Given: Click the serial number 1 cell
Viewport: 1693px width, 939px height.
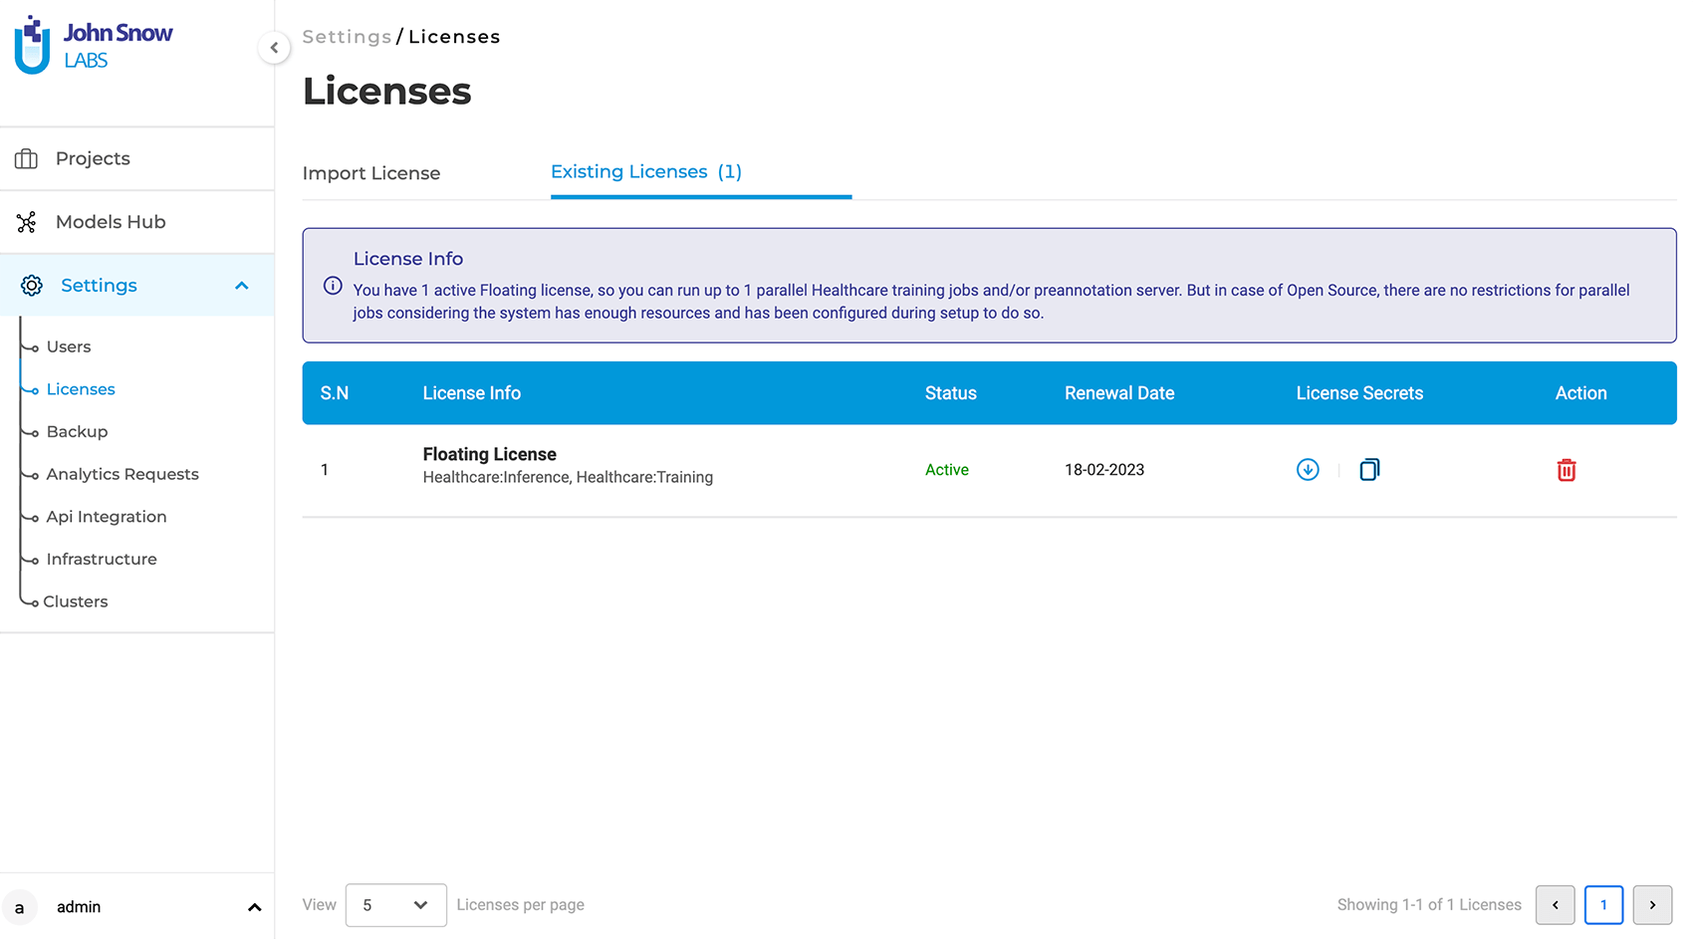Looking at the screenshot, I should 325,470.
